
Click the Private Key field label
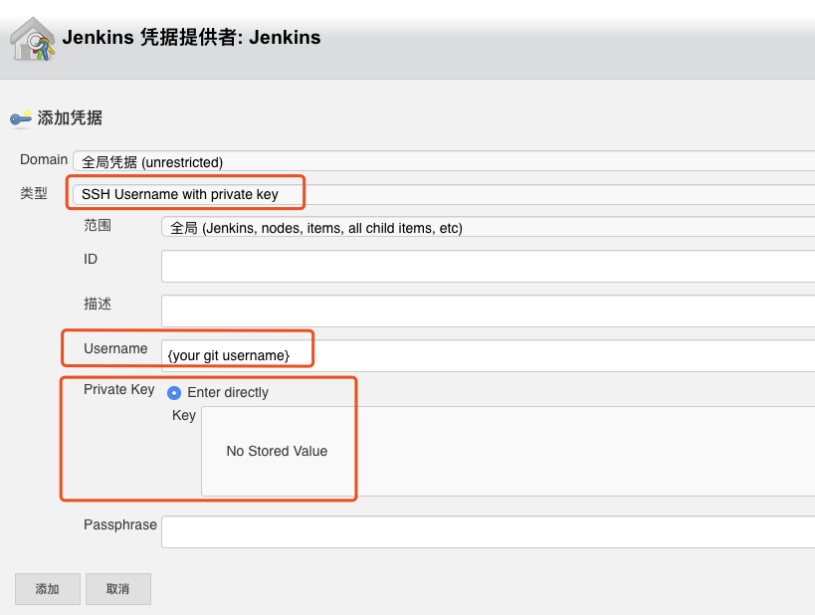[118, 389]
